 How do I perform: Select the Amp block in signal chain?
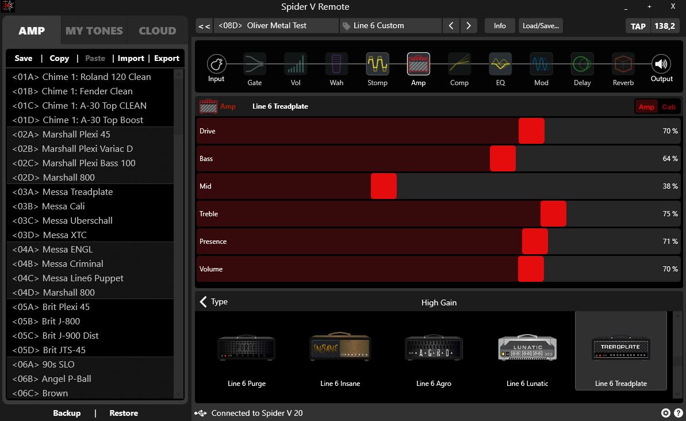tap(418, 64)
